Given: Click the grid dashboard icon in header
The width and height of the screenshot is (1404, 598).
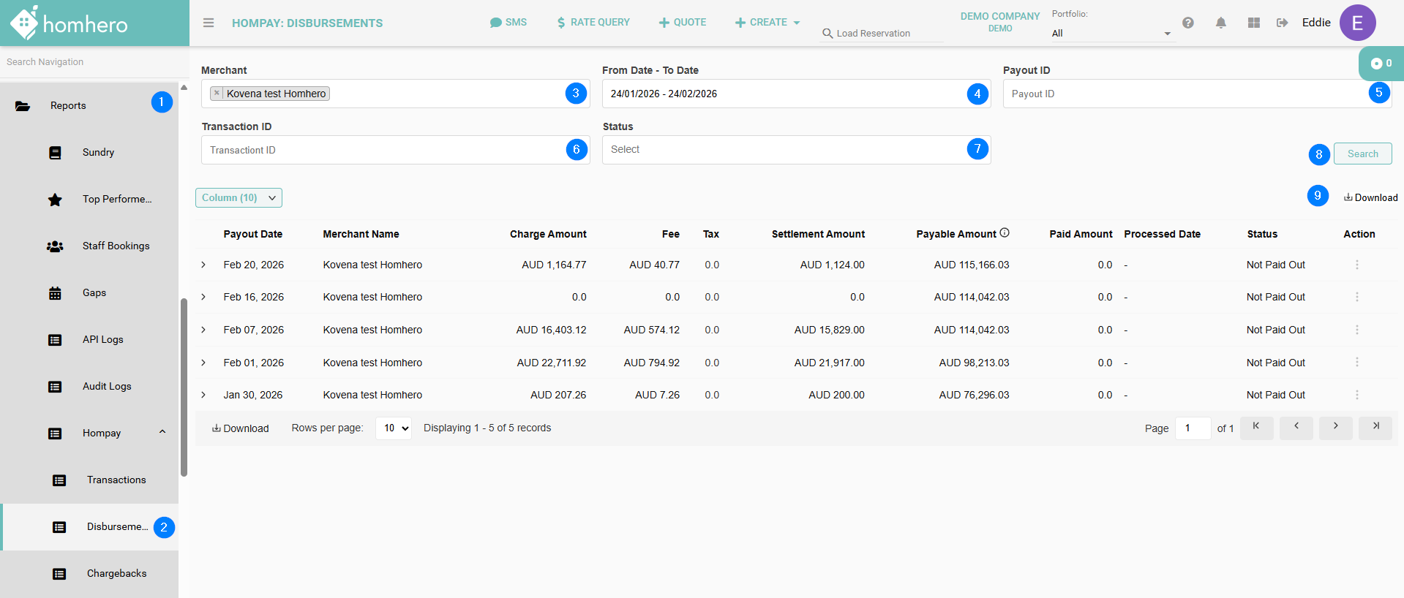Looking at the screenshot, I should coord(1254,23).
